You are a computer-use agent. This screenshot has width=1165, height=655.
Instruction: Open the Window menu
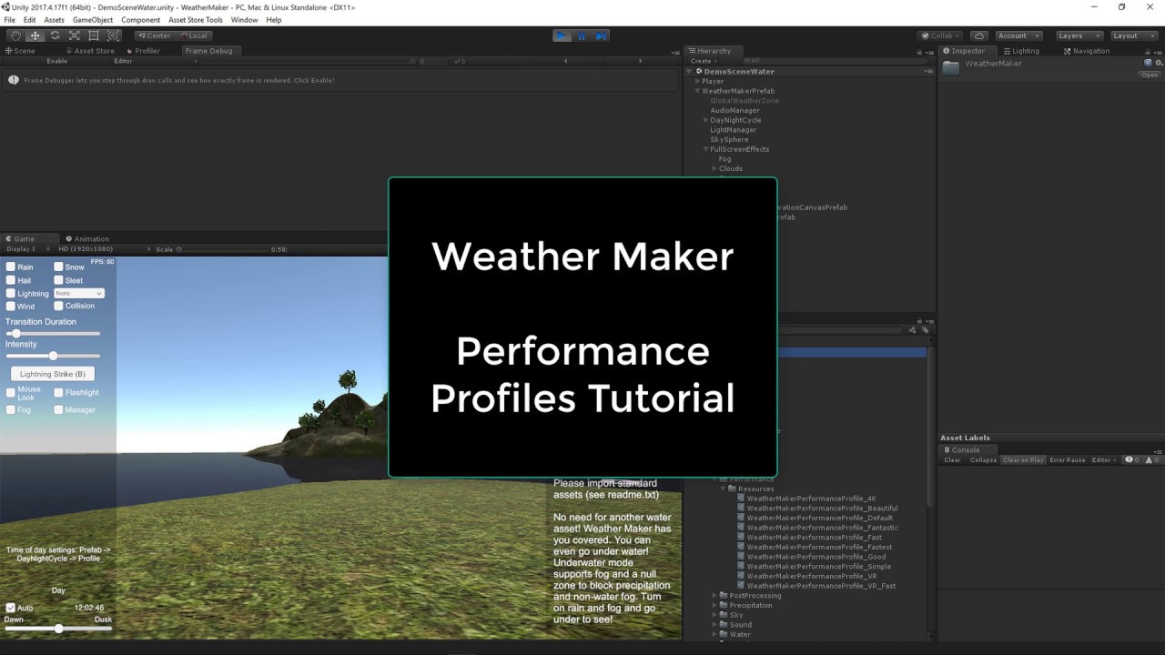click(244, 20)
